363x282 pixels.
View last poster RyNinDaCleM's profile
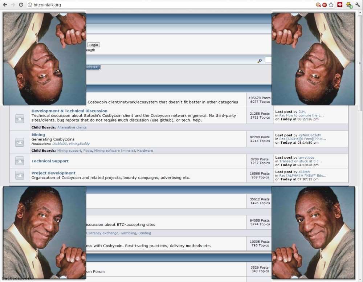(310, 135)
